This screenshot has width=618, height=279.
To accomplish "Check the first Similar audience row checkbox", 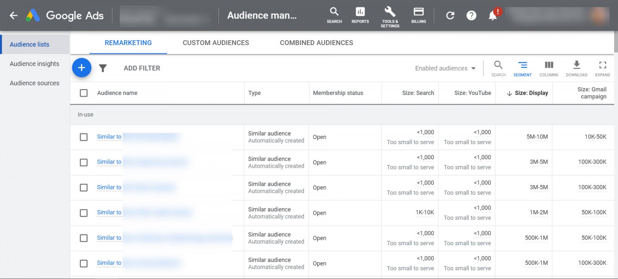I will coord(84,137).
